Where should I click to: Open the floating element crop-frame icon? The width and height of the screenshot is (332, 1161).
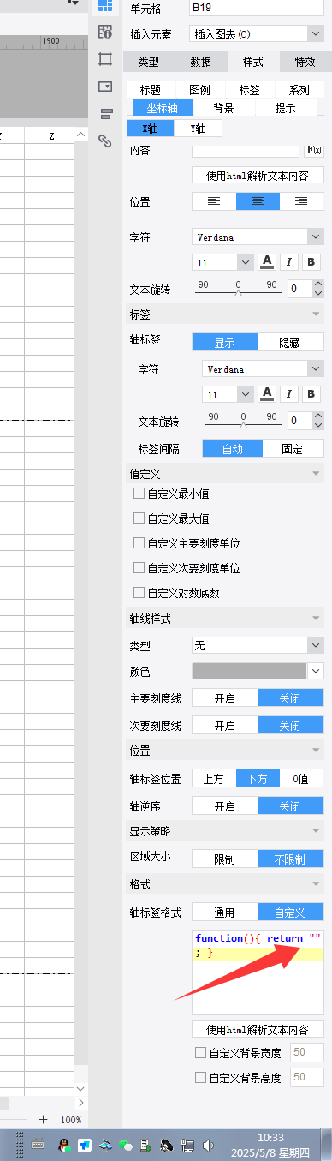105,59
